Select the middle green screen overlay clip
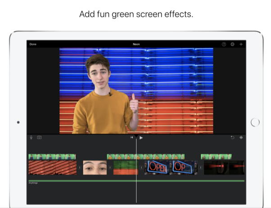 click(146, 157)
